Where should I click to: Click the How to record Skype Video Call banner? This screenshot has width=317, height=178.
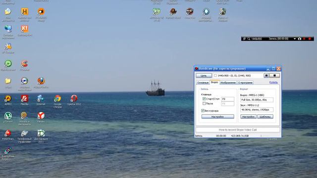pyautogui.click(x=238, y=130)
